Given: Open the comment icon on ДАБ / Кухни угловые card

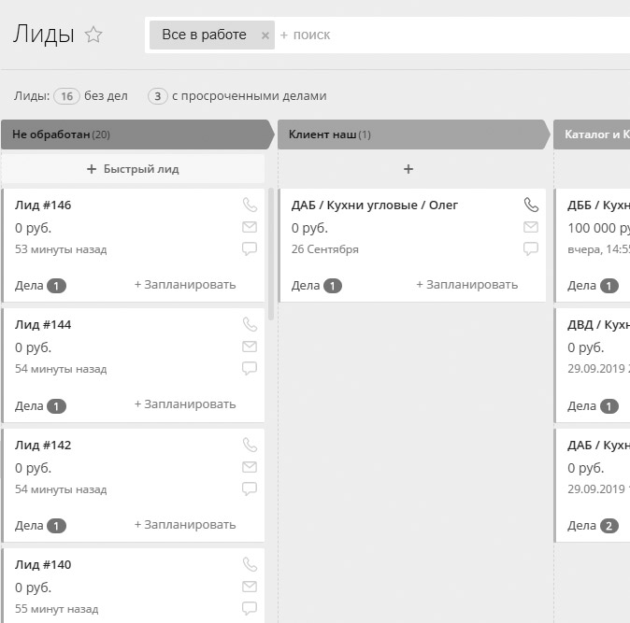Looking at the screenshot, I should tap(531, 249).
